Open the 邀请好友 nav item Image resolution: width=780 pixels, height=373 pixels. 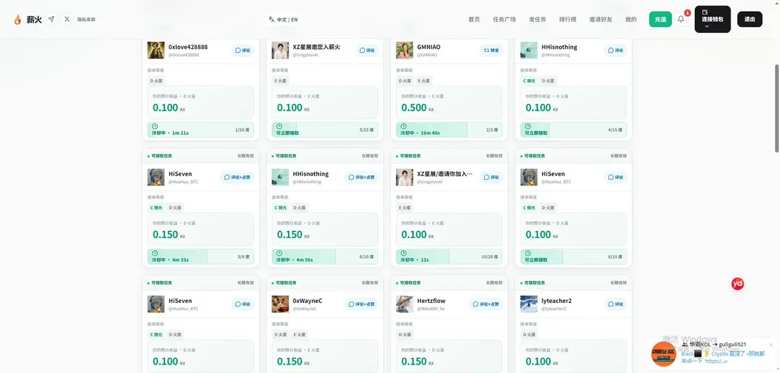point(601,19)
